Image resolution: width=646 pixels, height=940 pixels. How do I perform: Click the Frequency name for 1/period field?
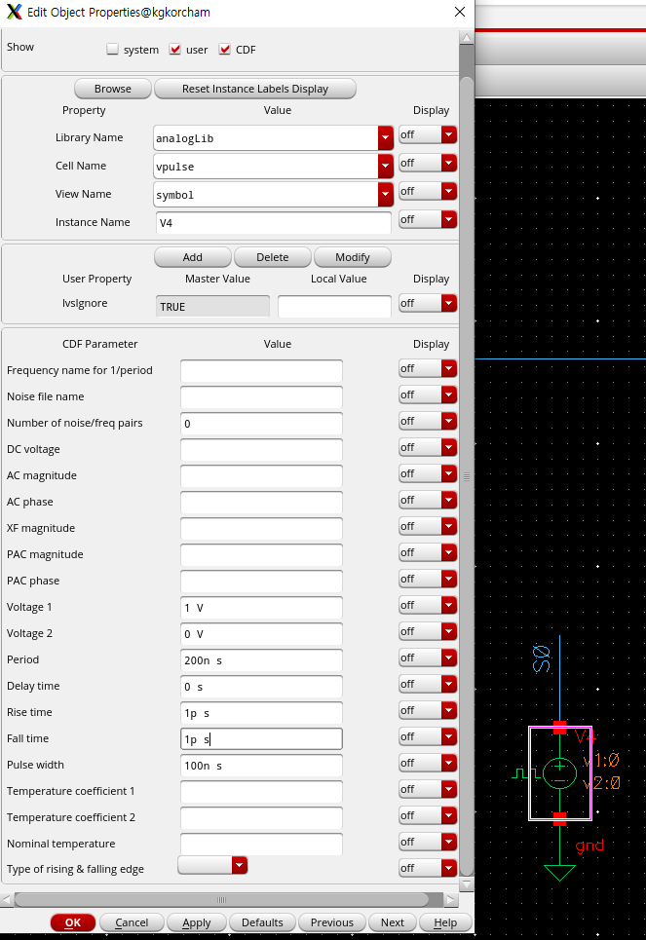[x=261, y=371]
